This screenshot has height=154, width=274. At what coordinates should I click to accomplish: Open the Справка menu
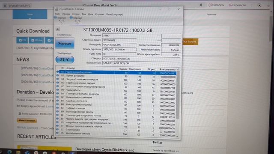click(x=100, y=14)
